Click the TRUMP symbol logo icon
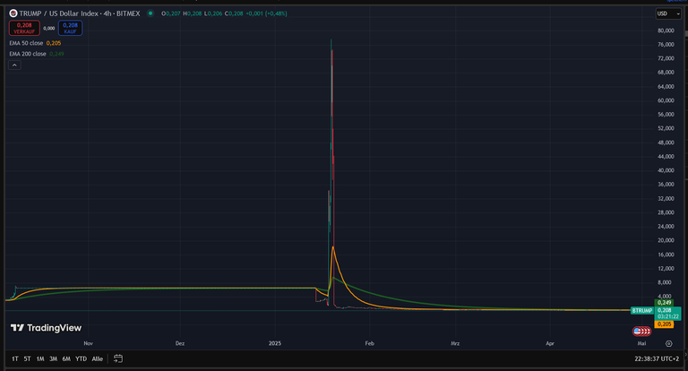Screen dimensions: 688x371 click(x=13, y=13)
